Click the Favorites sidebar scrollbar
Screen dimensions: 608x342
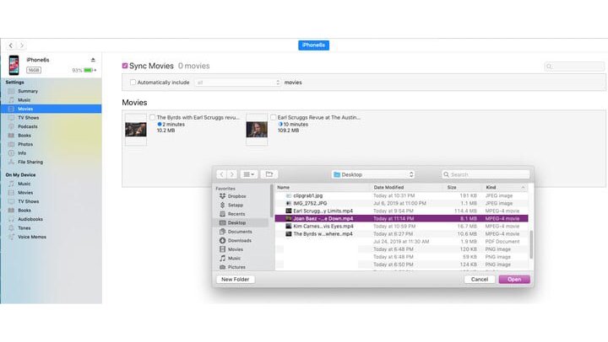(x=271, y=200)
